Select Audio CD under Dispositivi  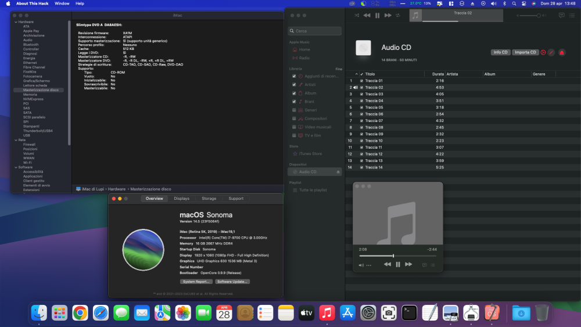(x=314, y=172)
